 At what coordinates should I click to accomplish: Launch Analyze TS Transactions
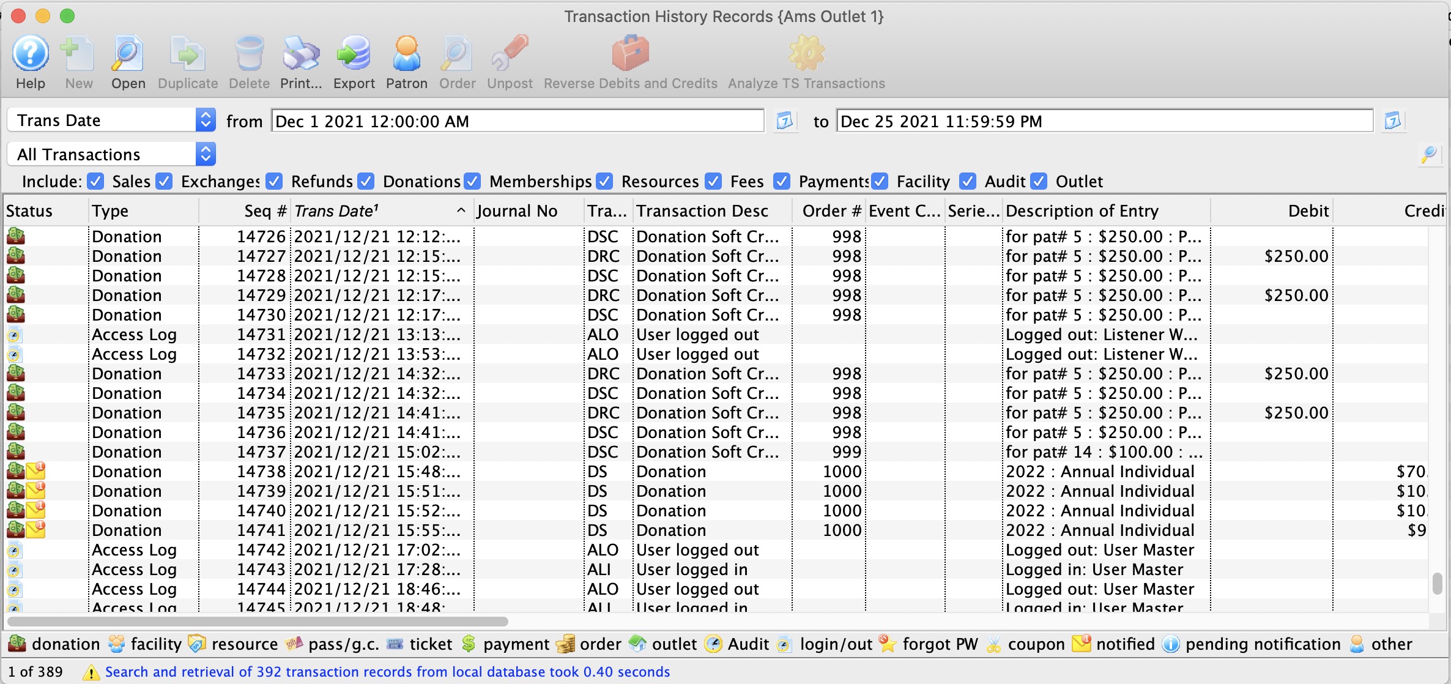806,61
